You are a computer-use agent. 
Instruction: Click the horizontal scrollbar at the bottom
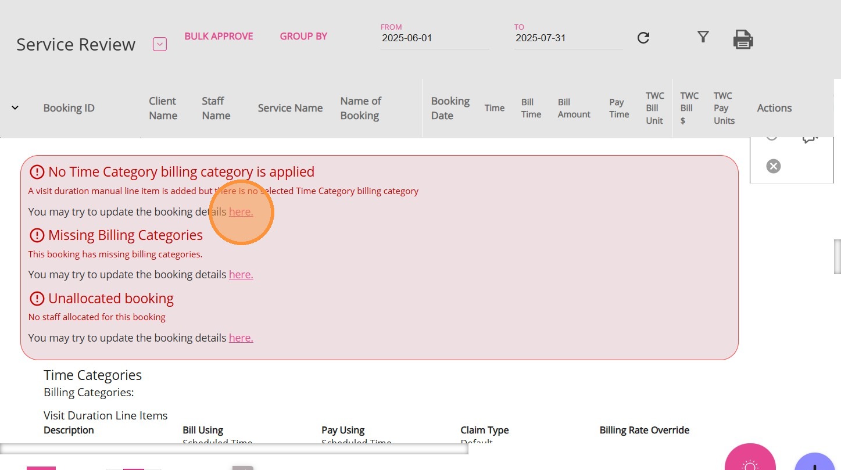234,449
